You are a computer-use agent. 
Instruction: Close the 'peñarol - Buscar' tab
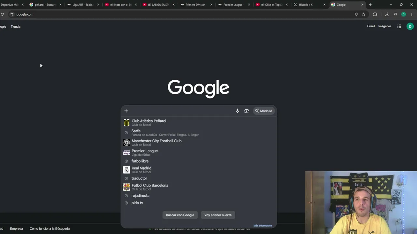click(60, 5)
